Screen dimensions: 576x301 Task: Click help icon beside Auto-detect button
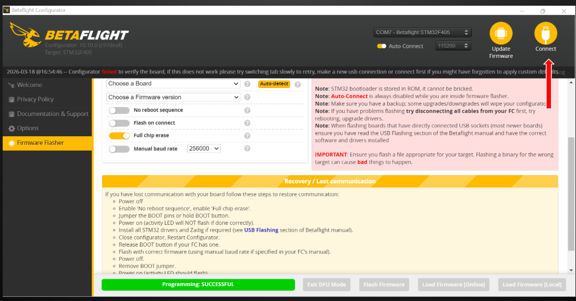point(298,84)
